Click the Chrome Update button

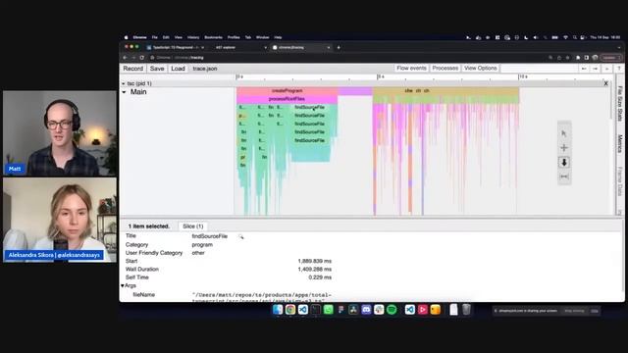pos(610,58)
